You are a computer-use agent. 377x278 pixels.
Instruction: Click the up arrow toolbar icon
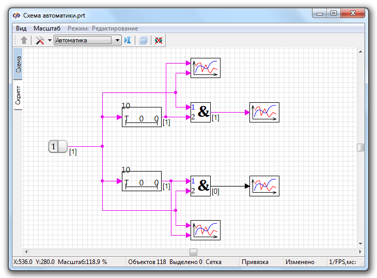24,40
